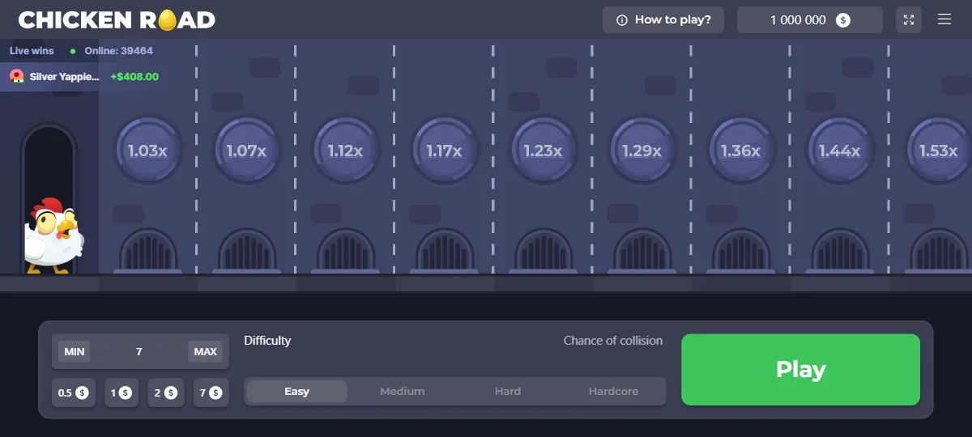Set bet to MAX
Viewport: 972px width, 437px height.
coord(205,351)
